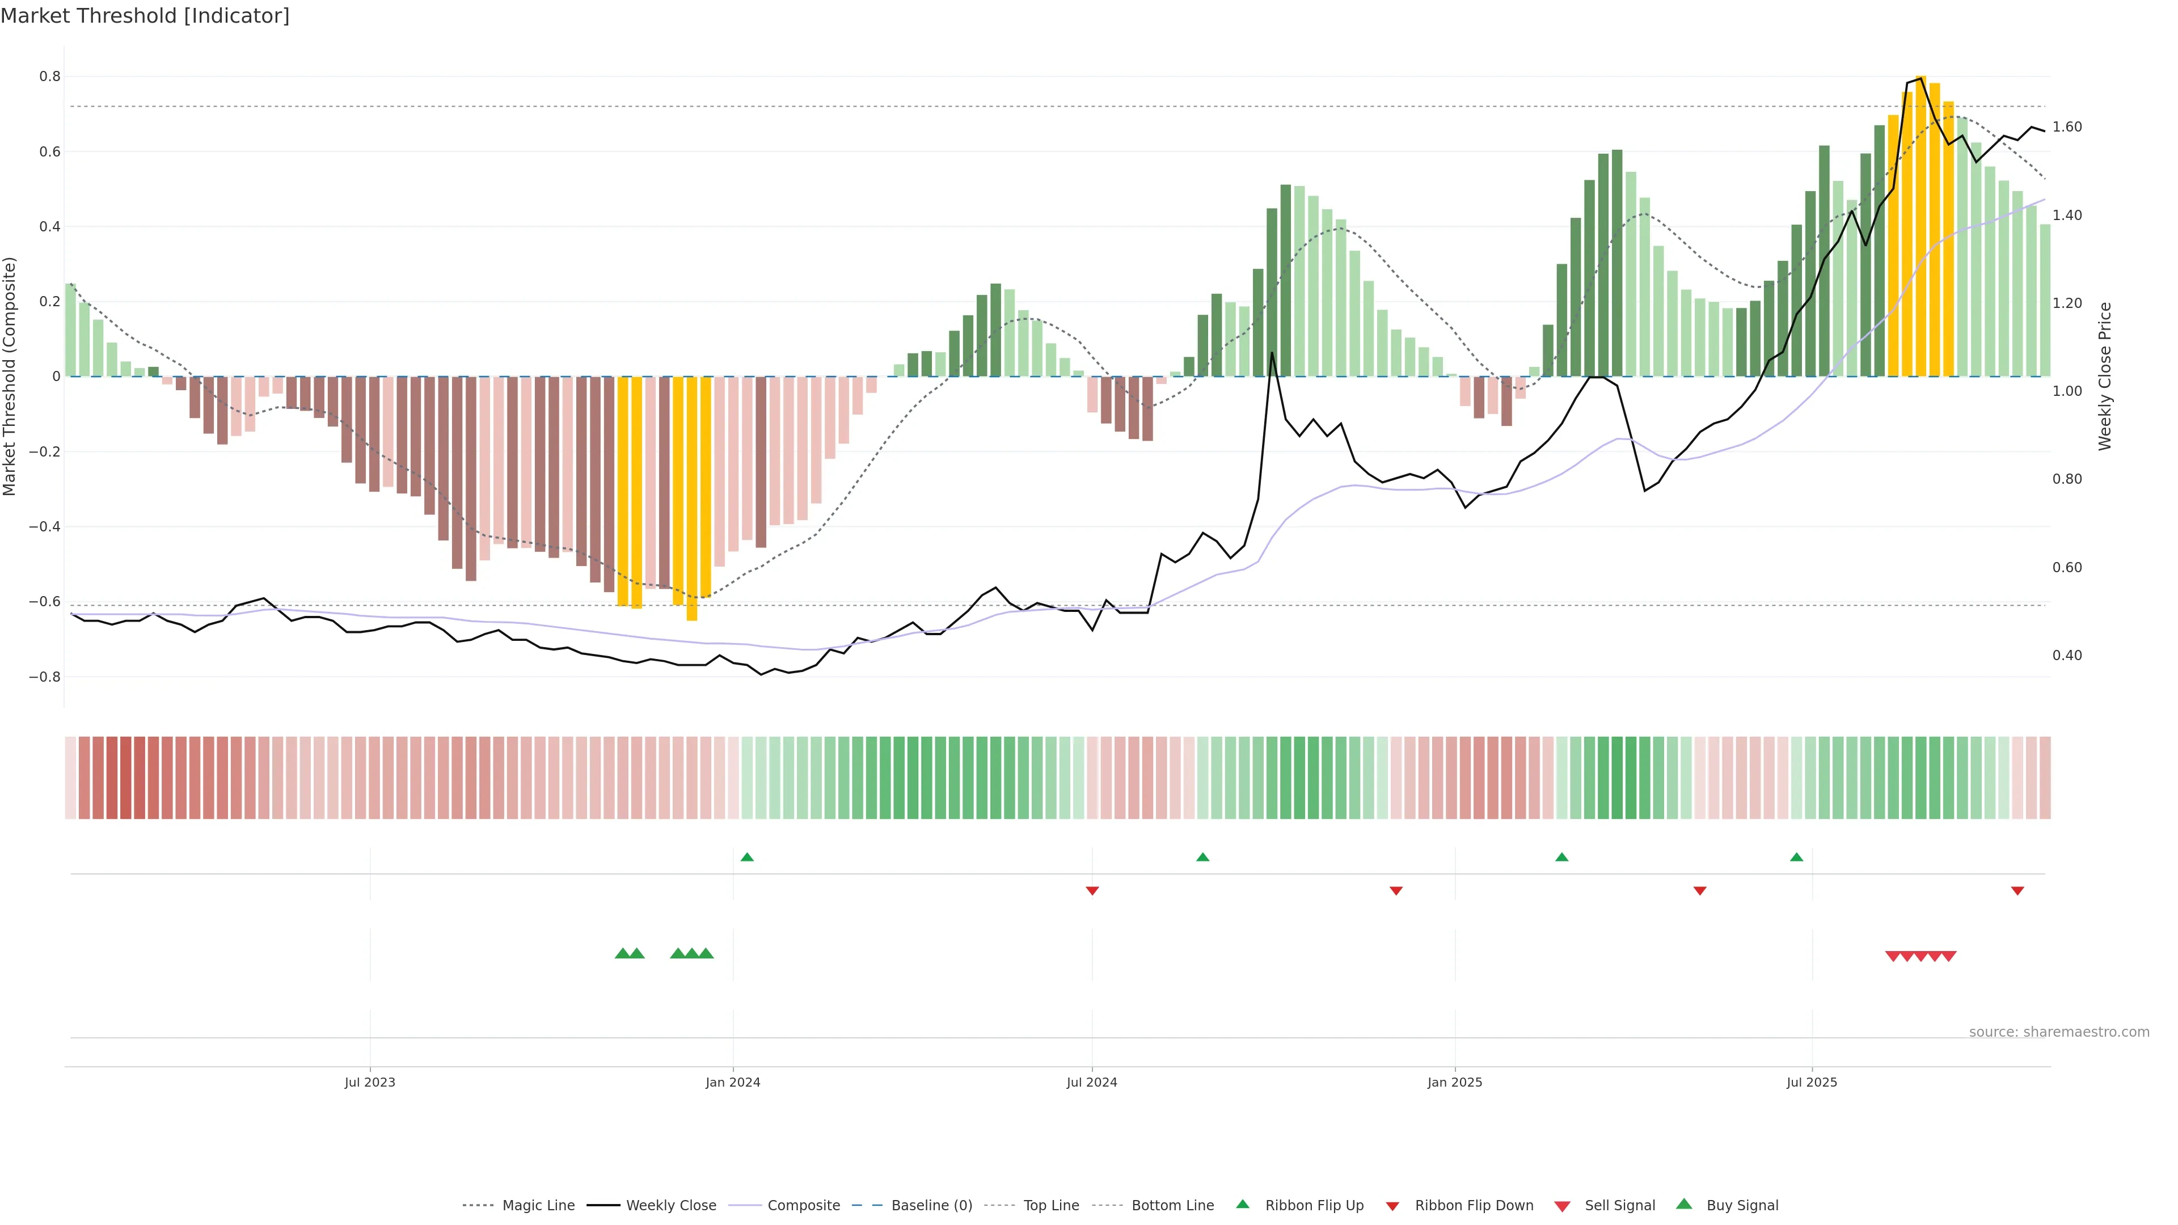Toggle Baseline (0) legend entry
Image resolution: width=2178 pixels, height=1225 pixels.
931,1206
